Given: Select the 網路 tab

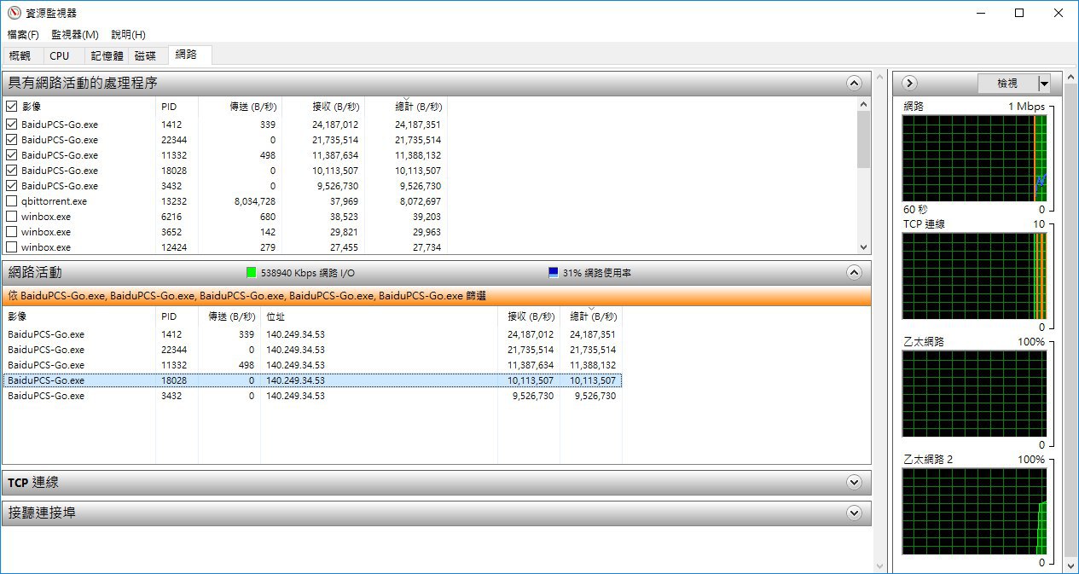Looking at the screenshot, I should [x=189, y=55].
